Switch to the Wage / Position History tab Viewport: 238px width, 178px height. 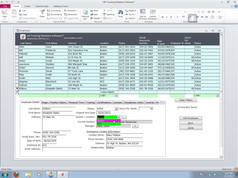pyautogui.click(x=54, y=102)
